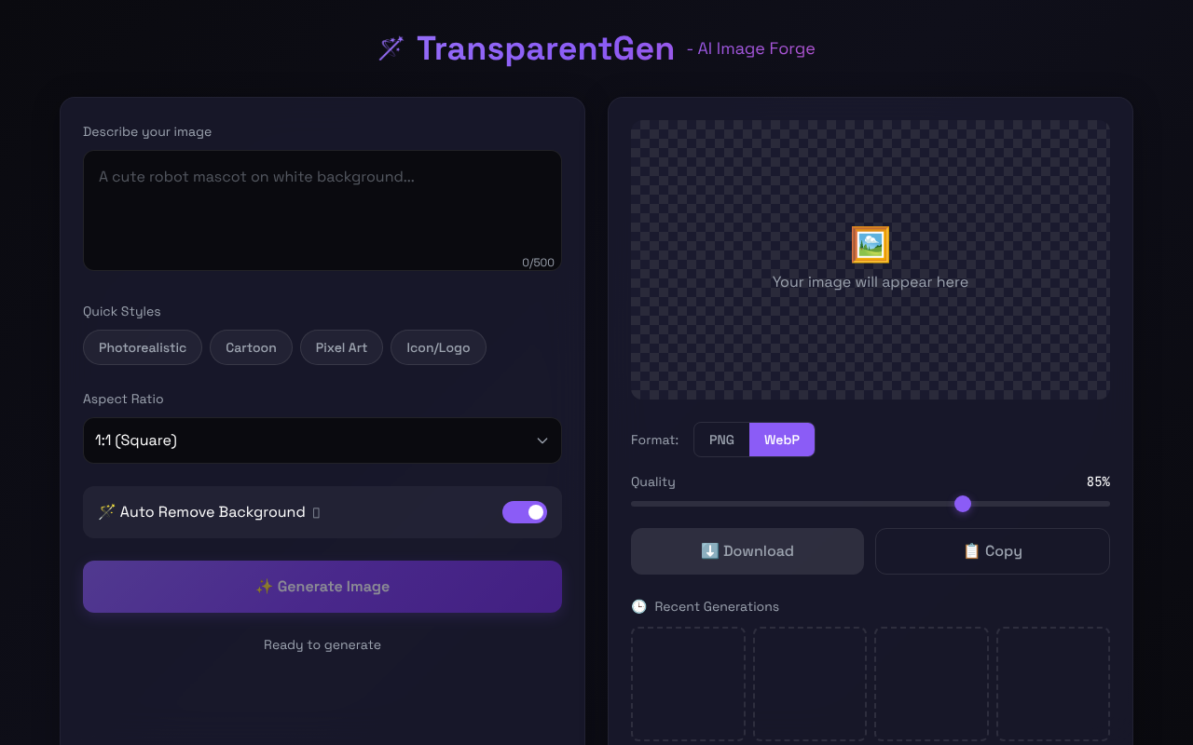This screenshot has width=1193, height=745.
Task: Select the PNG format option
Action: [x=721, y=439]
